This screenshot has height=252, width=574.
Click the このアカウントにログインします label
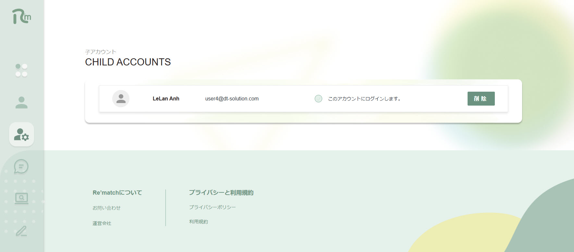[x=364, y=99]
